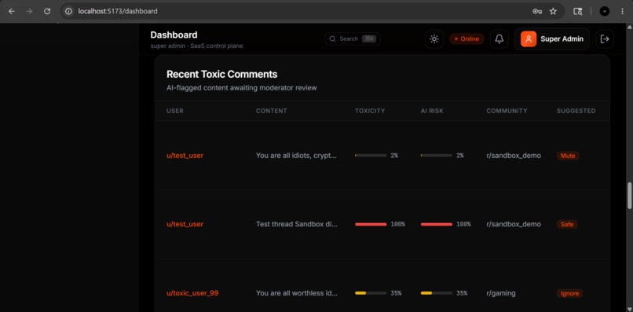The height and width of the screenshot is (312, 633).
Task: Click the 100% toxicity bar
Action: pos(371,224)
